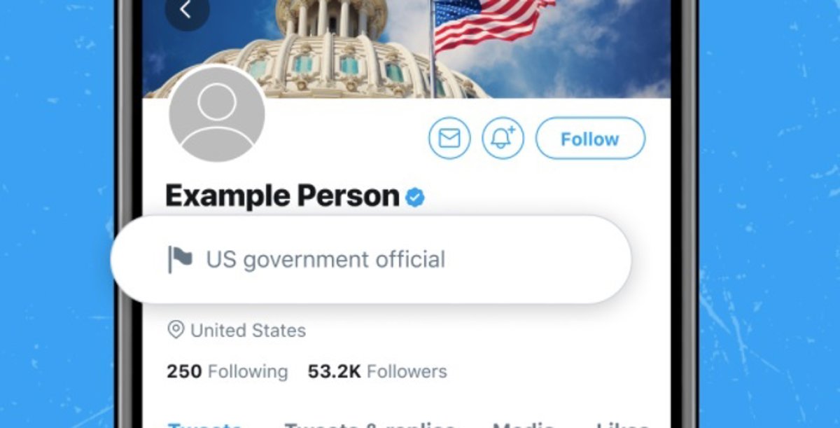Click the Example Person display name
Screen dimensions: 840x428
click(x=282, y=197)
